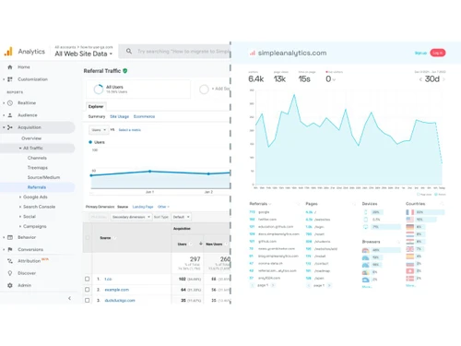Click Landing Page primary dimension link
Screen dimensions: 461x346
[143, 207]
